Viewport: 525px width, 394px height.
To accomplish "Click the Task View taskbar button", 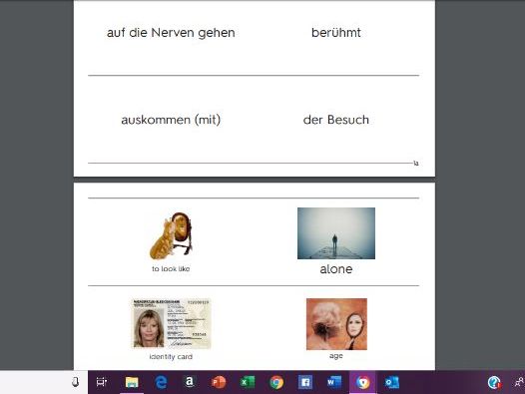I will coord(102,382).
